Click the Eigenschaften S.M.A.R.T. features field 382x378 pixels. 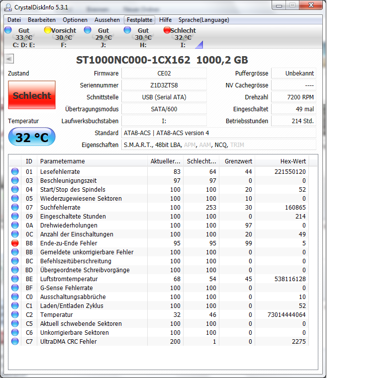pyautogui.click(x=219, y=145)
